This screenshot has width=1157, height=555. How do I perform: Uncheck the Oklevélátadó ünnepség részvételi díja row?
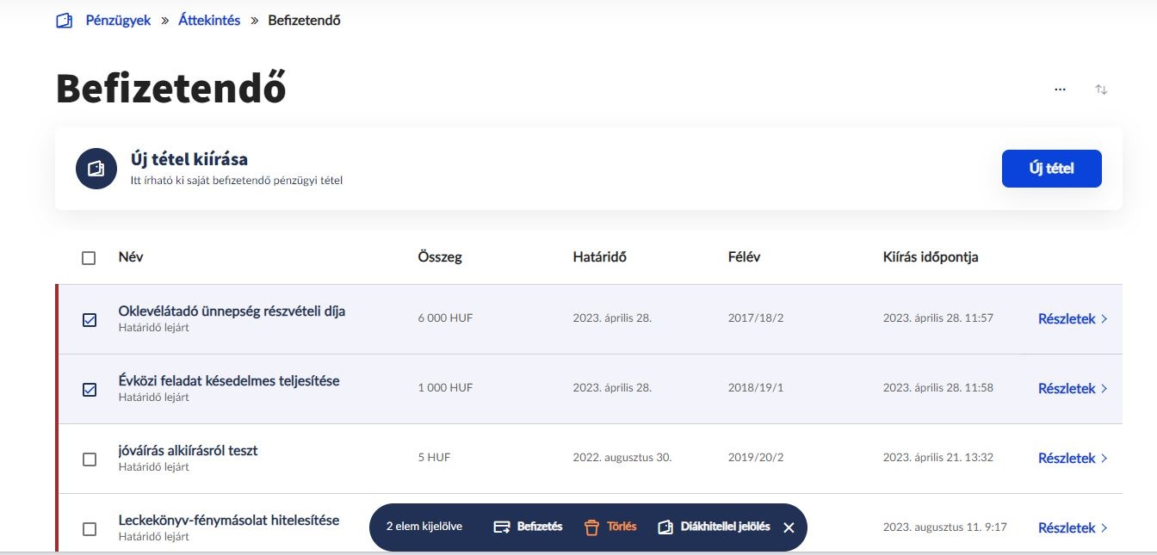pyautogui.click(x=90, y=320)
